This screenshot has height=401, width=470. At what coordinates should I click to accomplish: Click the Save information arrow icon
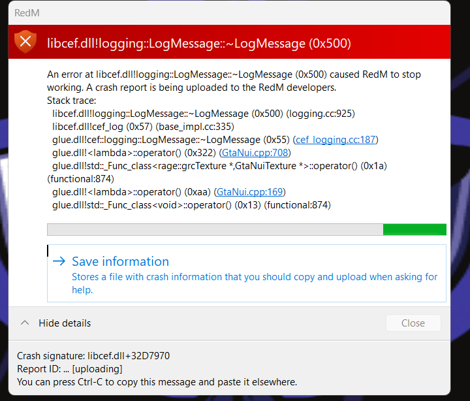pos(59,261)
